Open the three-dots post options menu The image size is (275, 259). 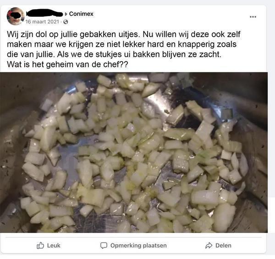(x=253, y=17)
